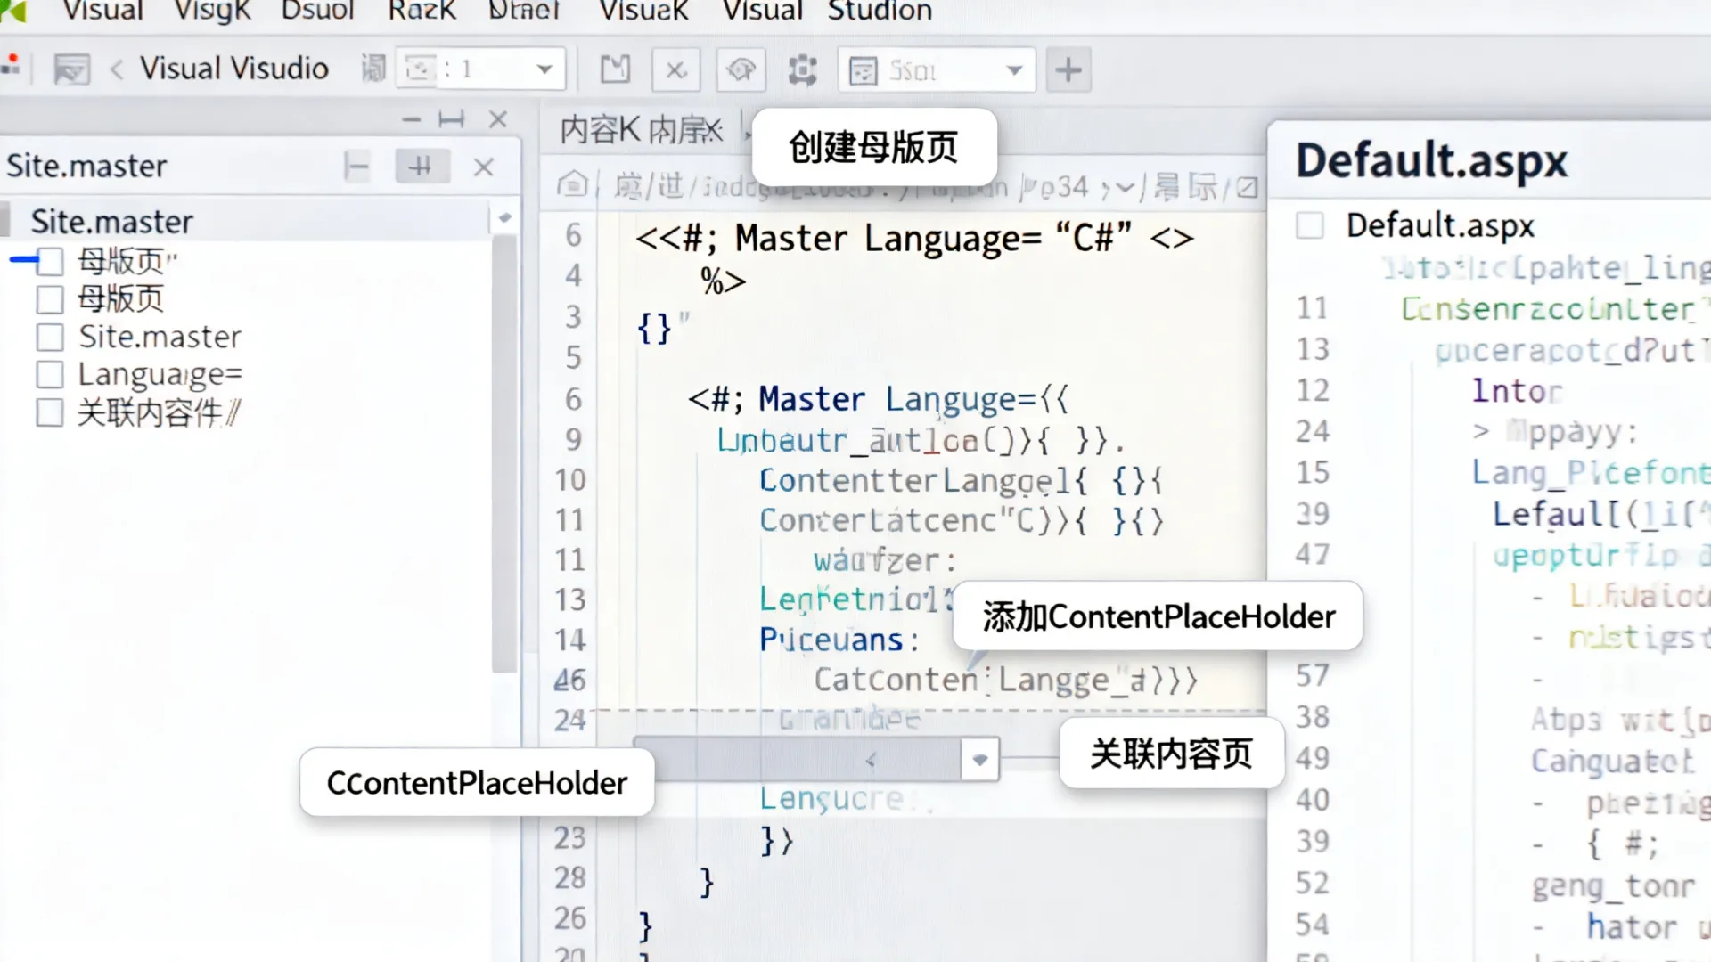
Task: Click the ContentterLanggel code line
Action: [961, 481]
